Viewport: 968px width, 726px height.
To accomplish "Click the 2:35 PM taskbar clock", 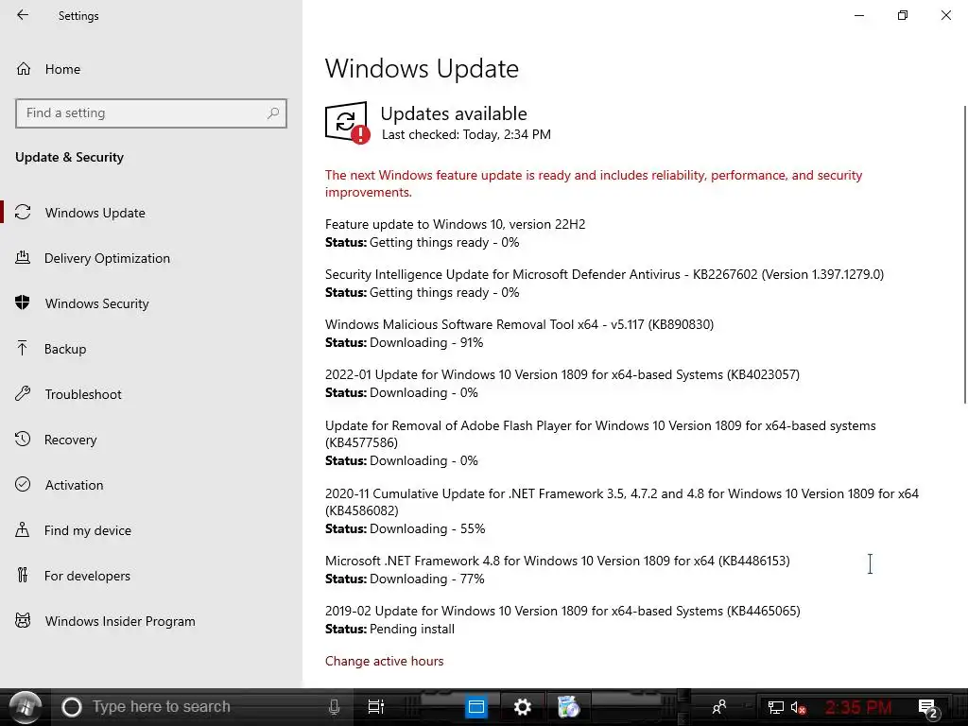I will 858,707.
